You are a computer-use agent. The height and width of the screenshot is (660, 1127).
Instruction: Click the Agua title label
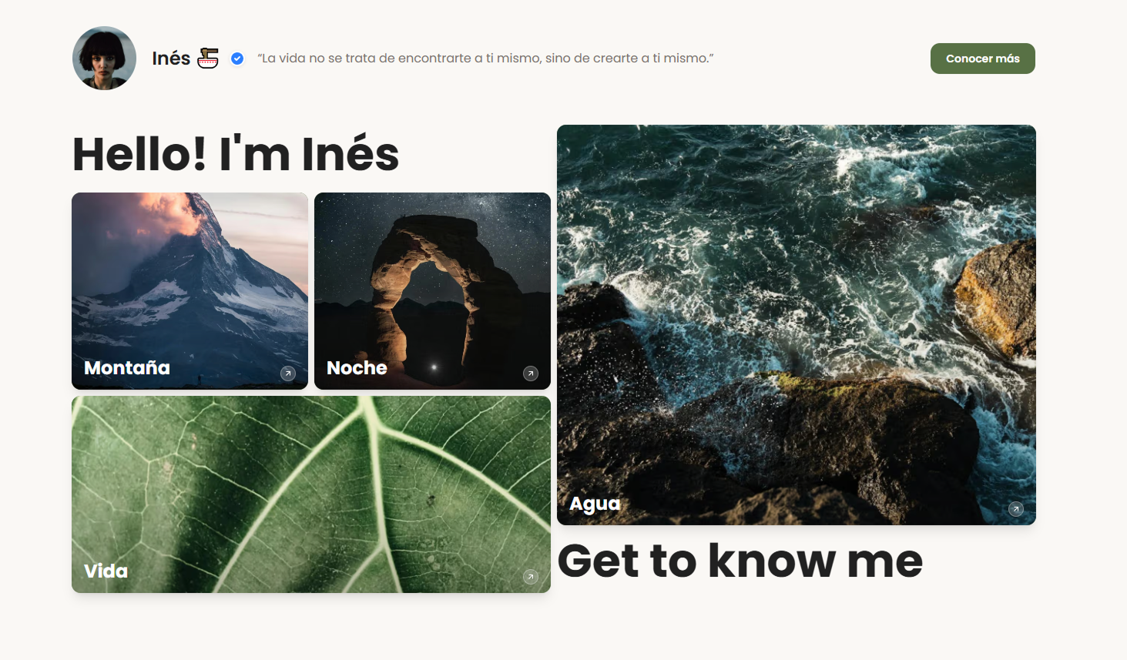tap(595, 504)
